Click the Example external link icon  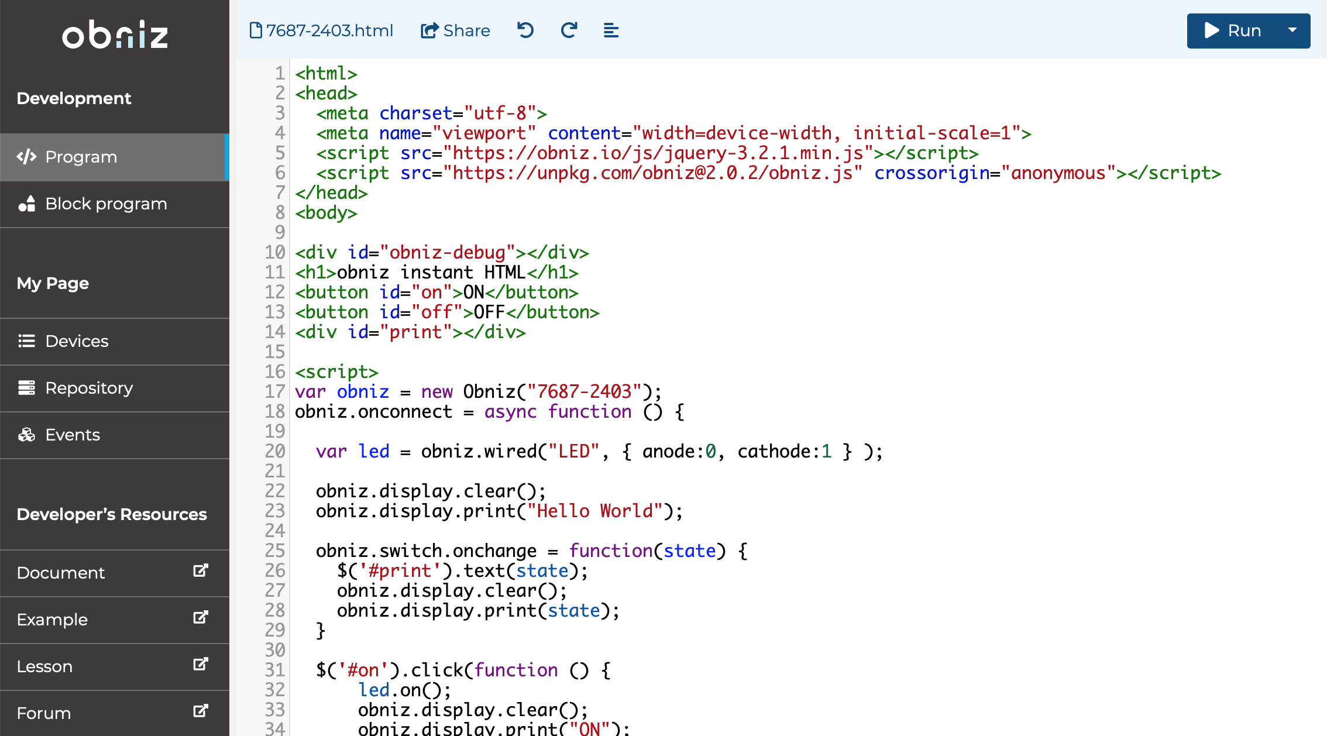[x=201, y=617]
